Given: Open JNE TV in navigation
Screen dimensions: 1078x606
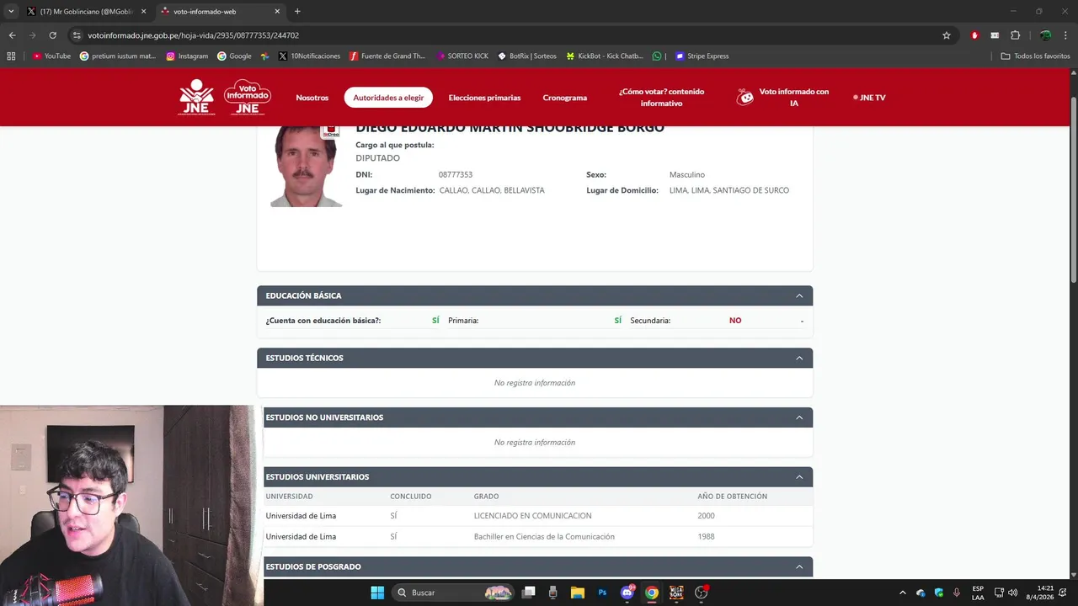Looking at the screenshot, I should click(x=869, y=98).
